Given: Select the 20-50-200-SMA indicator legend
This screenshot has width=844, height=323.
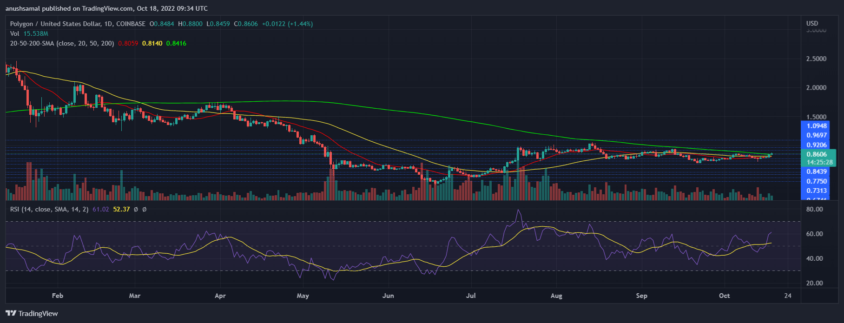Looking at the screenshot, I should click(62, 43).
